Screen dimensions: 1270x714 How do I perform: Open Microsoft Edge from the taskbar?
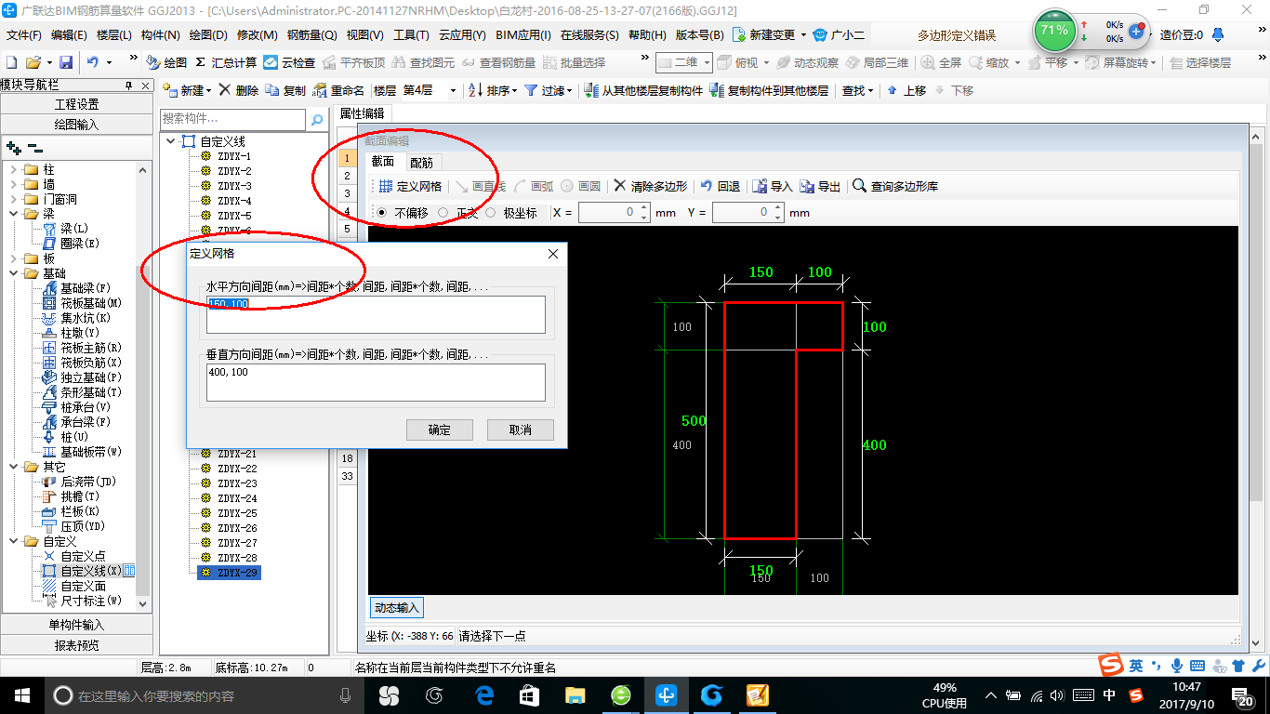point(484,694)
